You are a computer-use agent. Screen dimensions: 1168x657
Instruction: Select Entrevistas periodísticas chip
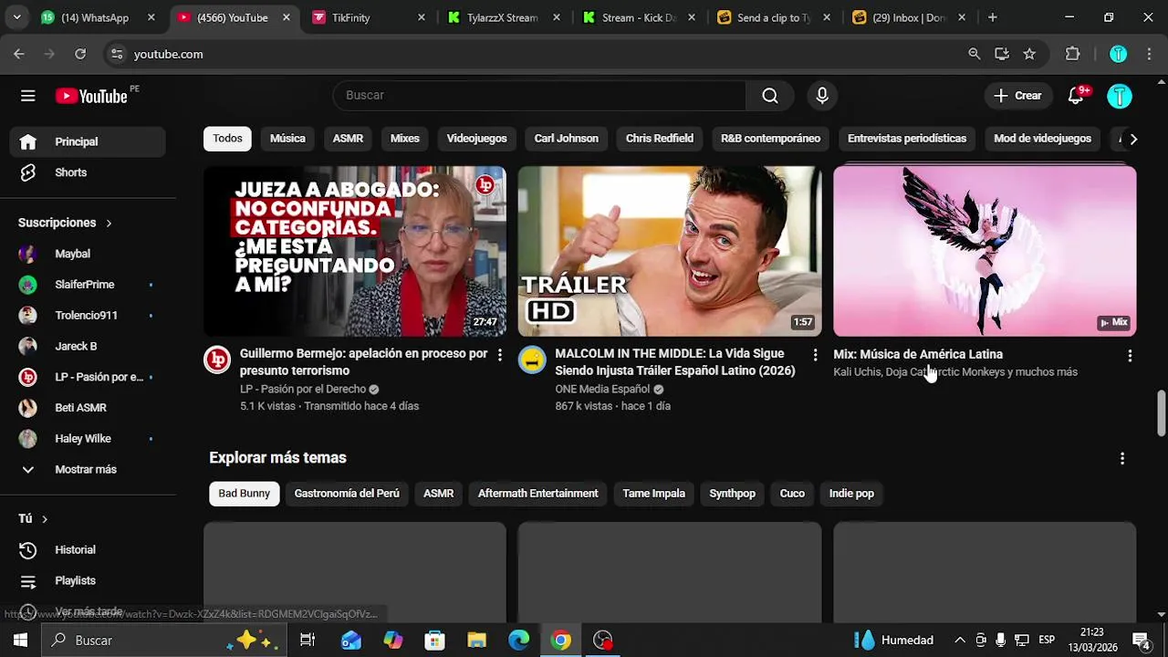tap(906, 139)
